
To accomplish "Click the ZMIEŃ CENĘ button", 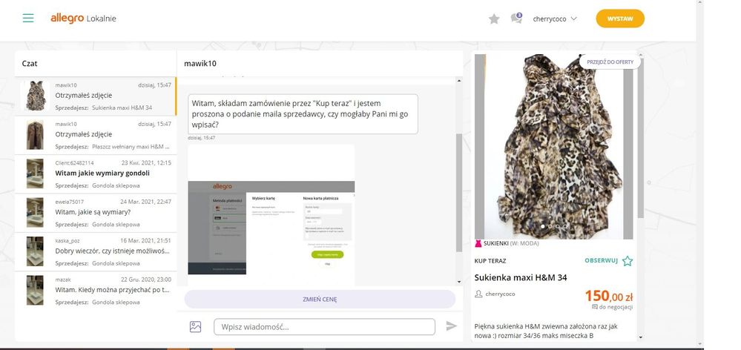I will pos(320,299).
